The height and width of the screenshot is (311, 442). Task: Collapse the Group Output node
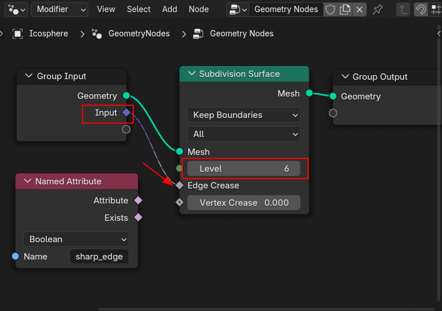[x=345, y=76]
